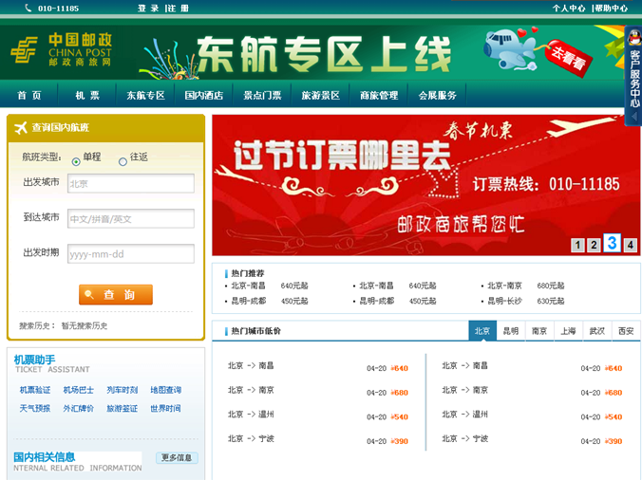Open the QQ customer service penguin icon
642x480 pixels.
634,38
